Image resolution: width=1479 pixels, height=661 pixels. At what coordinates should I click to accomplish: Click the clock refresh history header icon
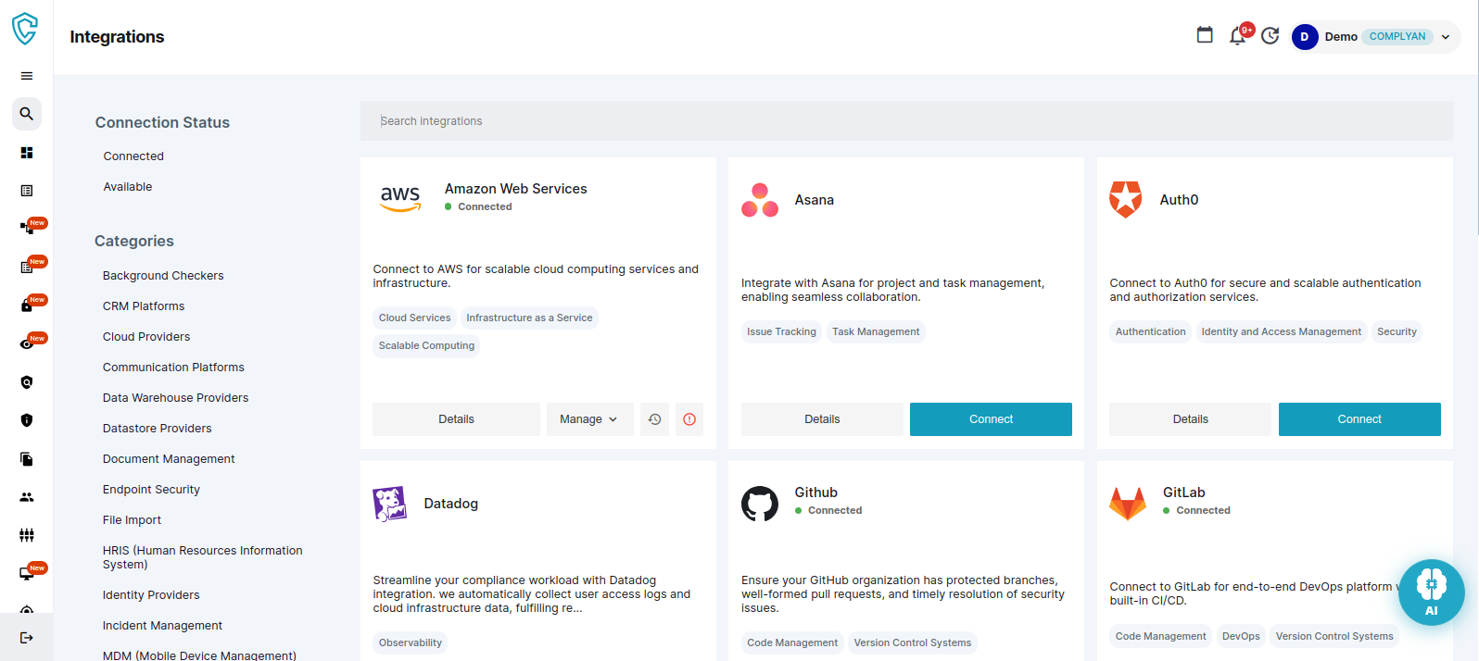click(1270, 36)
